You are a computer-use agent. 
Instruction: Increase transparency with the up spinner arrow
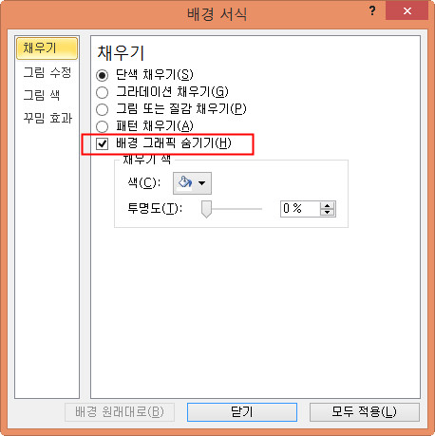point(328,205)
